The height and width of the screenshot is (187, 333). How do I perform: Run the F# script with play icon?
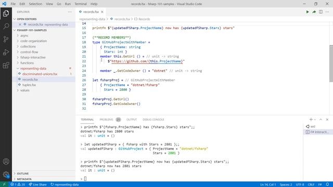tap(308, 12)
